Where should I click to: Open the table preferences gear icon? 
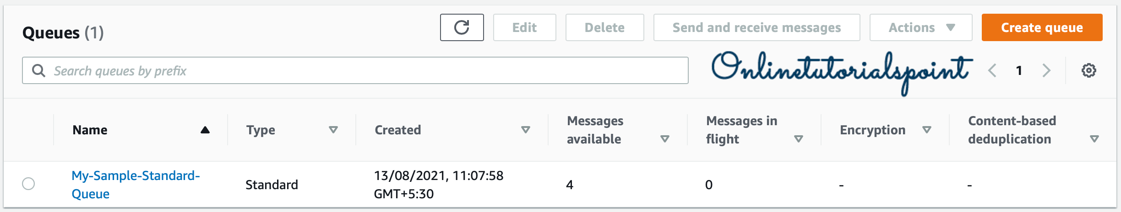[x=1088, y=71]
